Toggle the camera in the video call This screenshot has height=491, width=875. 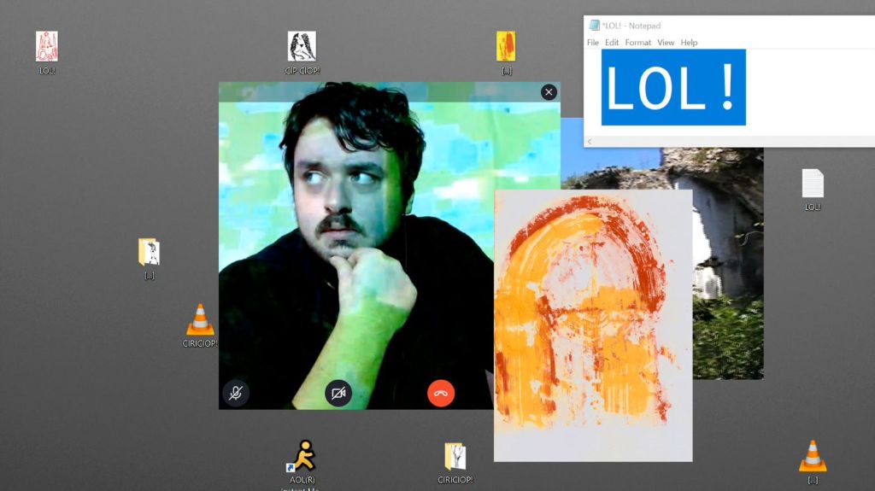(339, 393)
